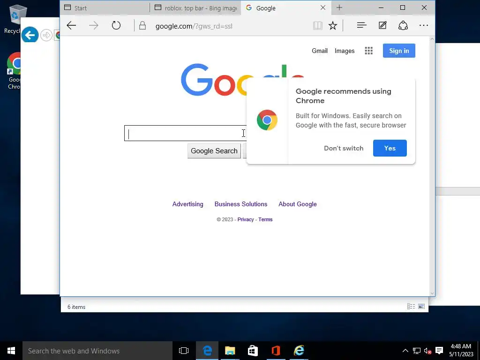The height and width of the screenshot is (360, 480).
Task: Make a Web Note pencil icon
Action: [x=382, y=25]
